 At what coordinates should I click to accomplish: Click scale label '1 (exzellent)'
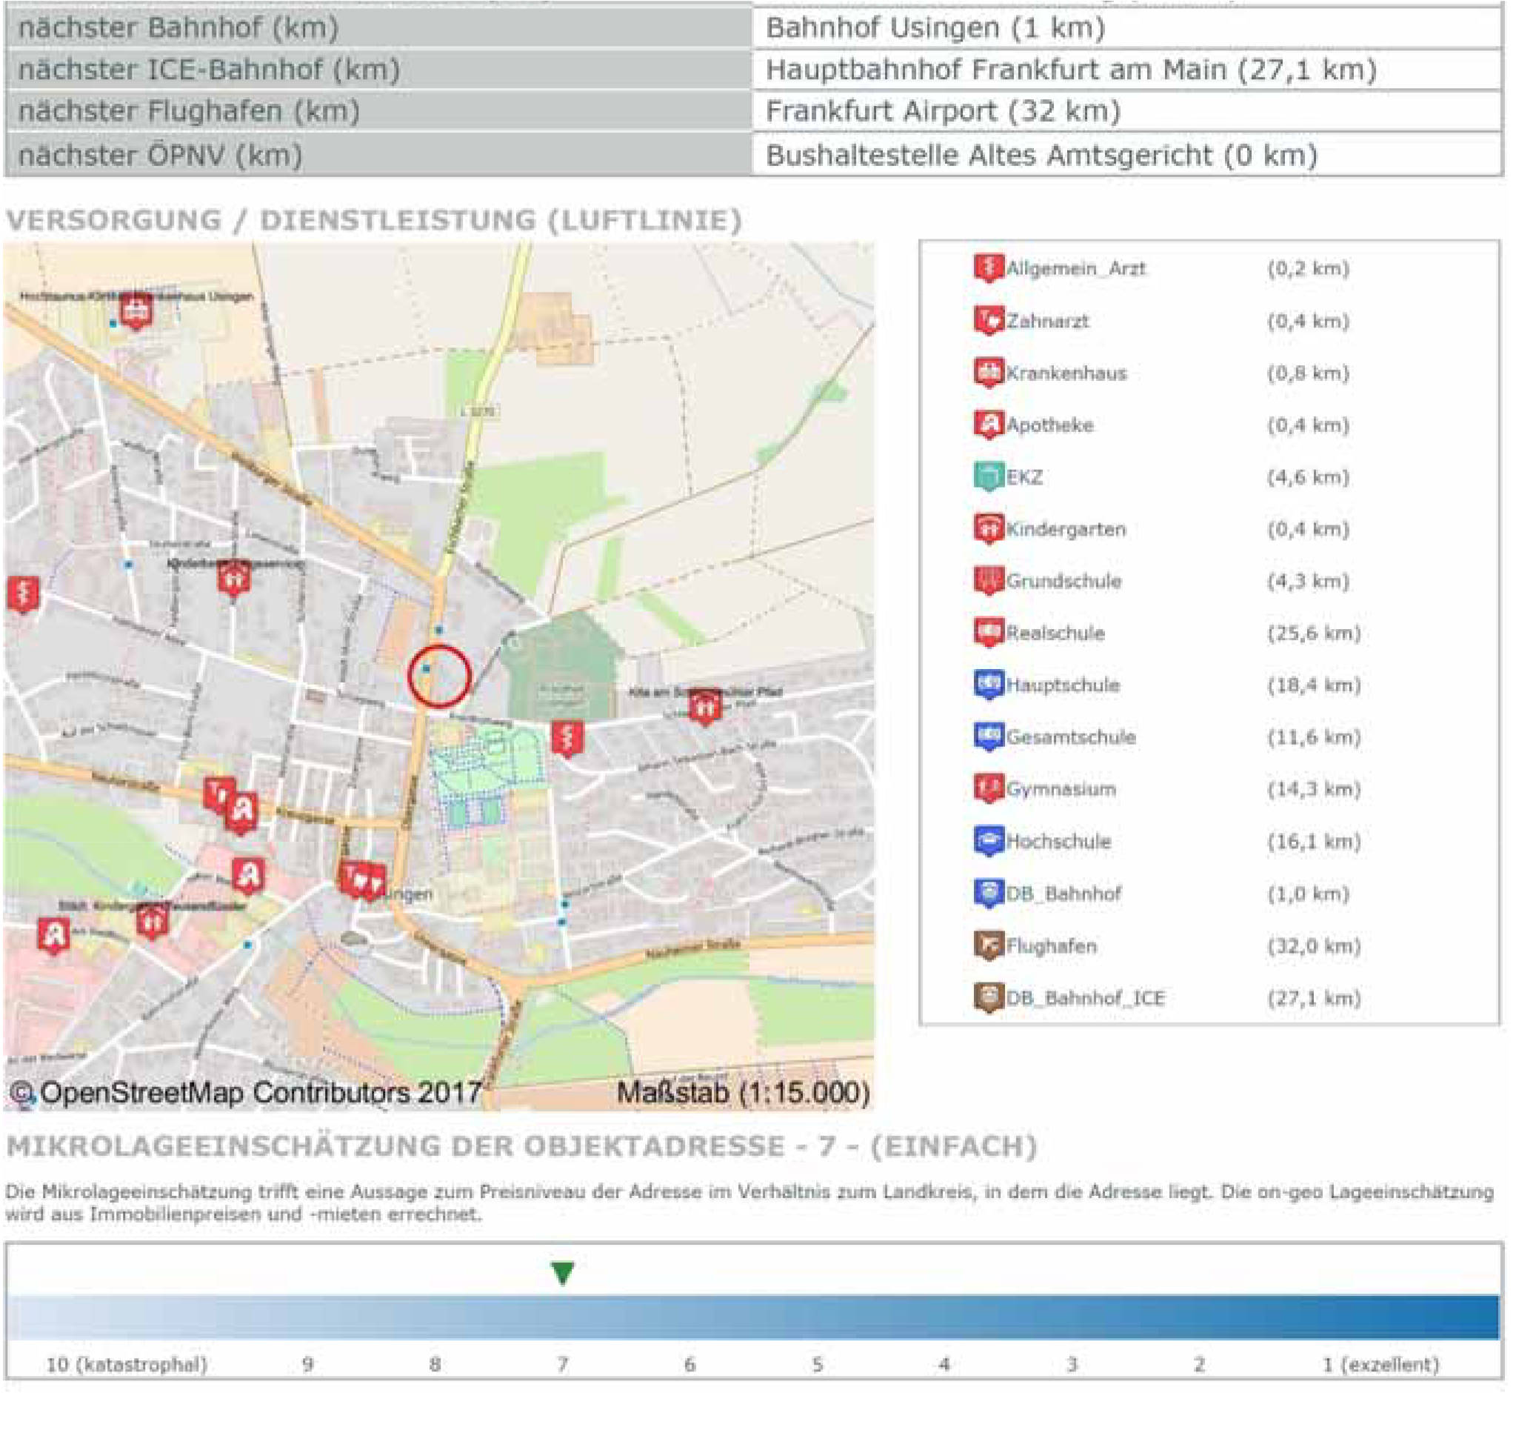pos(1380,1364)
